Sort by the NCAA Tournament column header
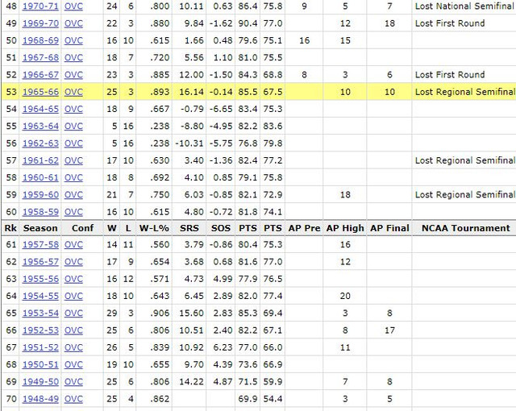This screenshot has width=516, height=411. pos(466,228)
